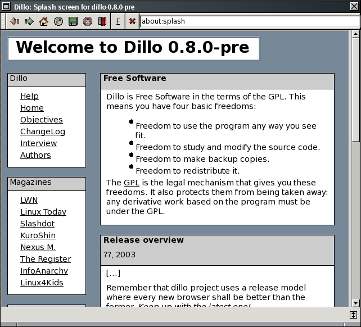
Task: Clear the URL with the red X button
Action: (132, 21)
